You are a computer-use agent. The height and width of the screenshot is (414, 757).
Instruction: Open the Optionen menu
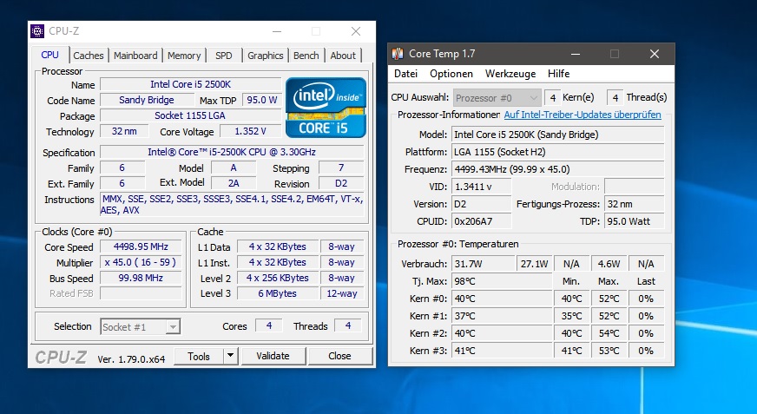coord(451,74)
